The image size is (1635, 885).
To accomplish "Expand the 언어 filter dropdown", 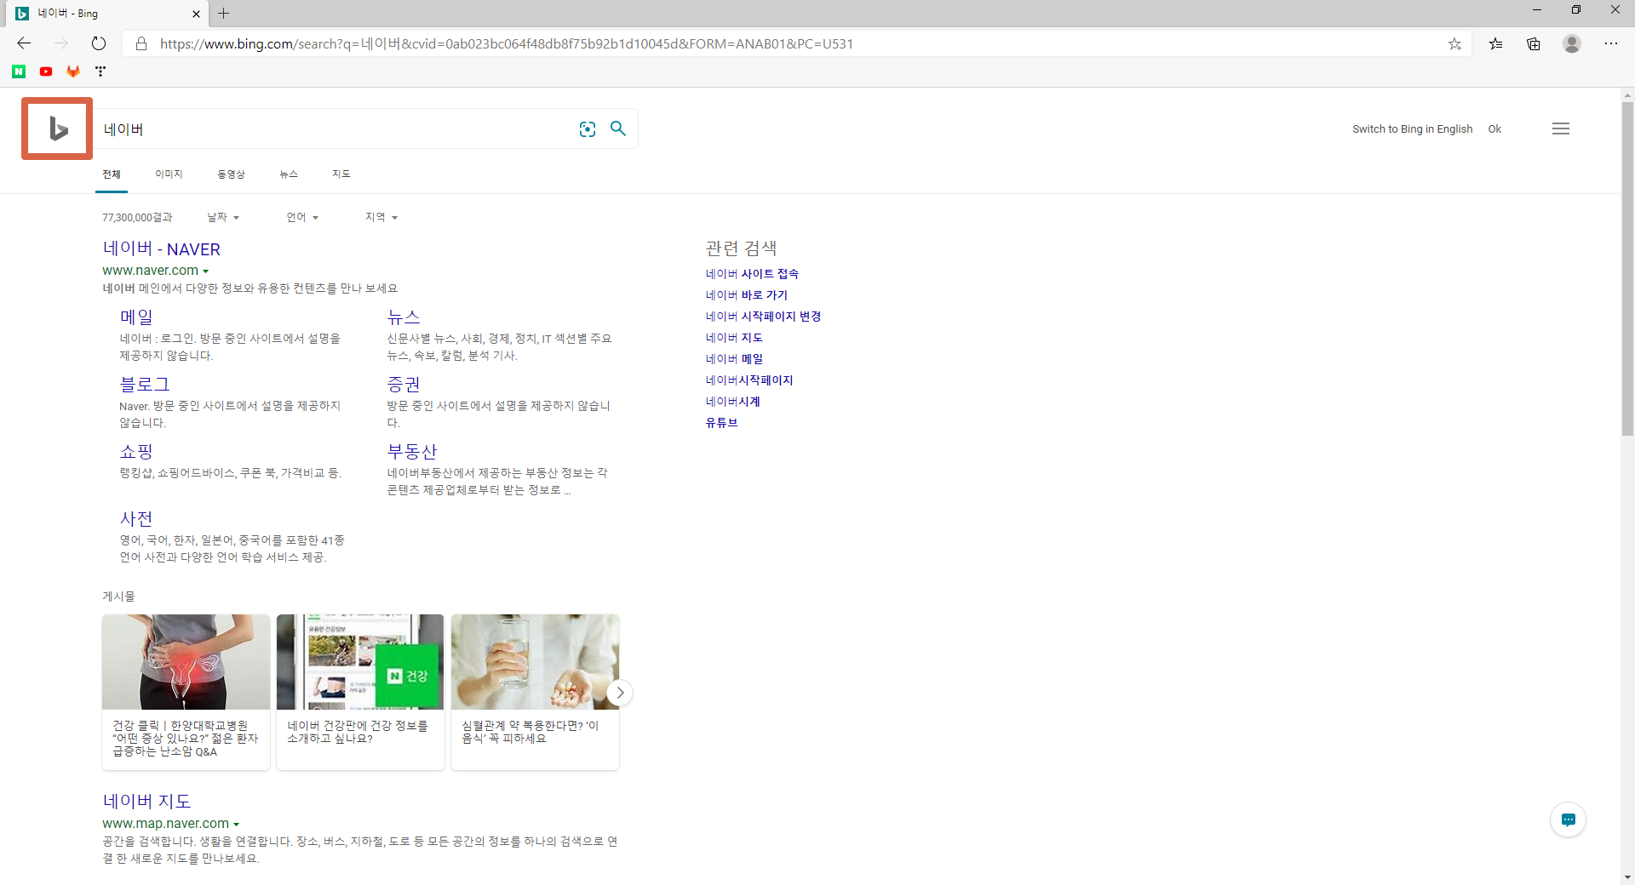I will (x=302, y=218).
